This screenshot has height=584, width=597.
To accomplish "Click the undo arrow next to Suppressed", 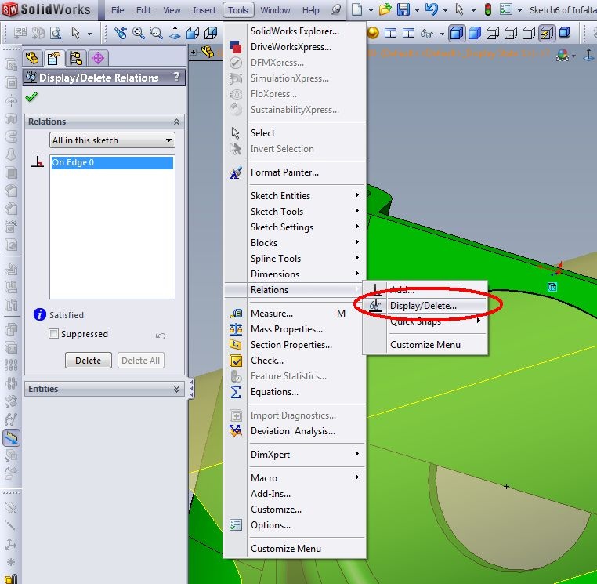I will pyautogui.click(x=161, y=336).
